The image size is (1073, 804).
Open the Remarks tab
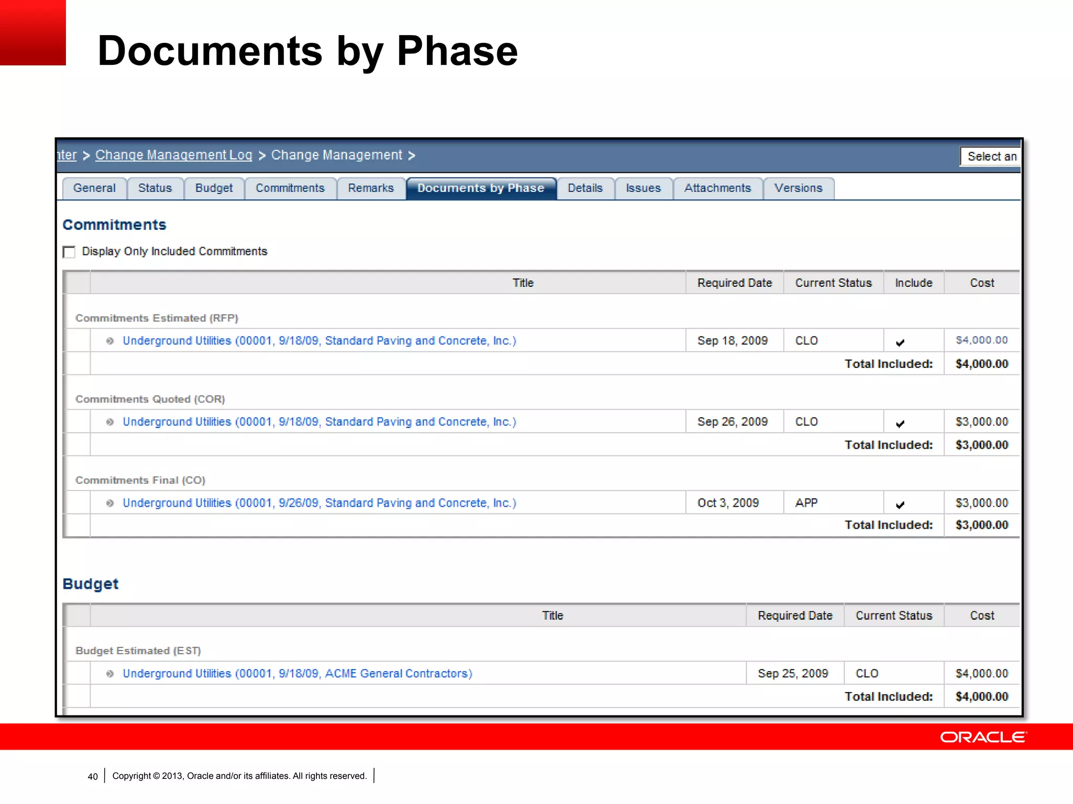coord(371,188)
